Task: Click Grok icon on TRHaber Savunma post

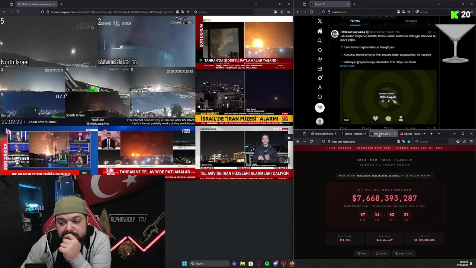Action: pos(430,32)
